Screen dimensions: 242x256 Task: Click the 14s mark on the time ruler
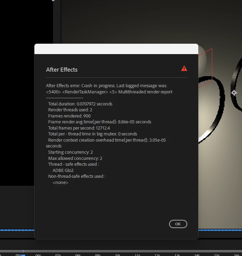(x=197, y=255)
